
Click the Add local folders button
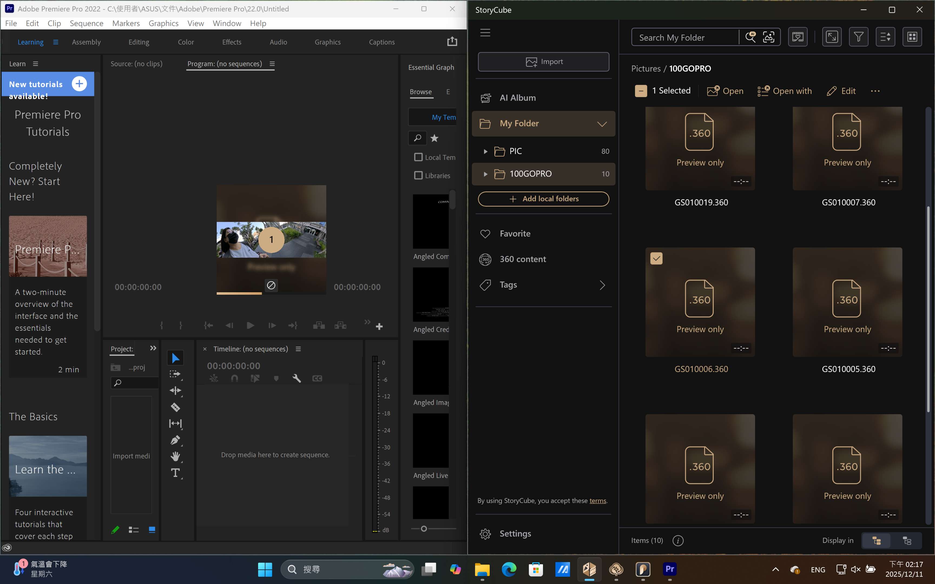tap(543, 199)
